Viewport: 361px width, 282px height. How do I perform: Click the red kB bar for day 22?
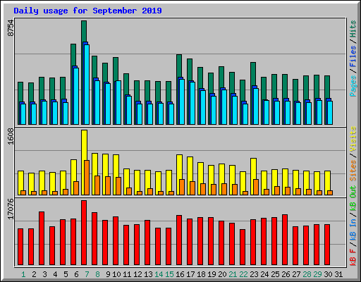pos(243,247)
